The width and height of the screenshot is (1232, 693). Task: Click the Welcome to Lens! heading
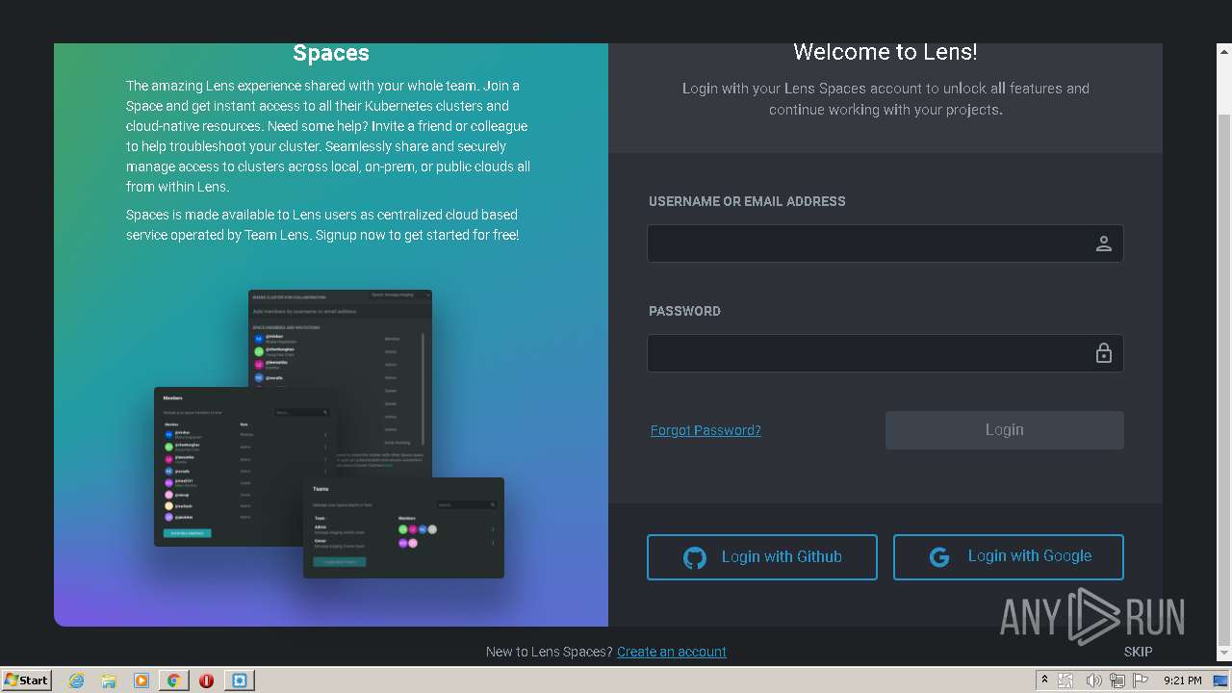(885, 52)
